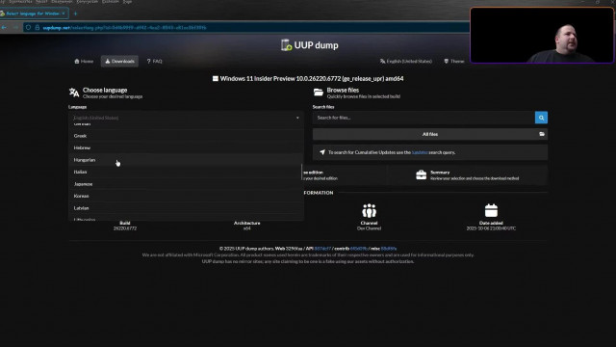Open the Home navigation item
This screenshot has height=347, width=616.
pyautogui.click(x=84, y=61)
